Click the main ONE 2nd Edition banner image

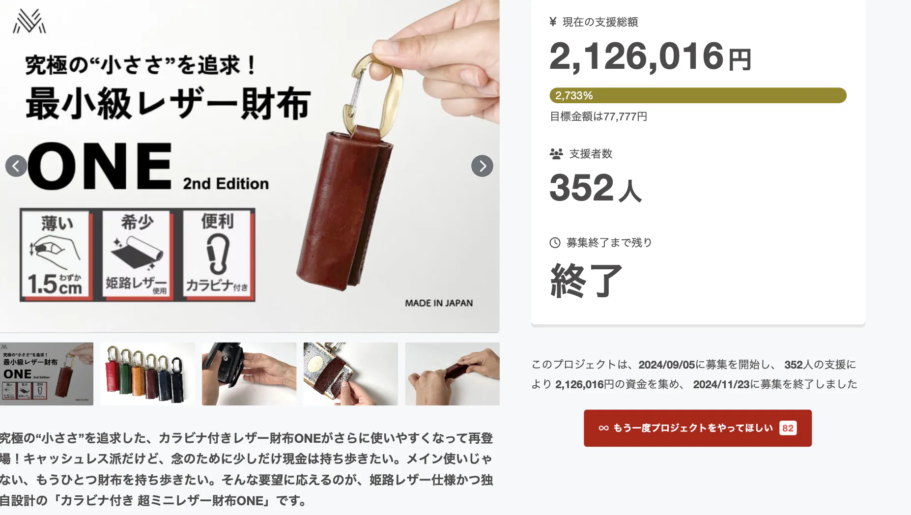tap(250, 166)
